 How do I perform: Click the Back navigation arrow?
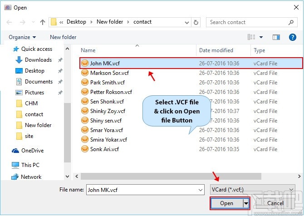tap(9, 22)
